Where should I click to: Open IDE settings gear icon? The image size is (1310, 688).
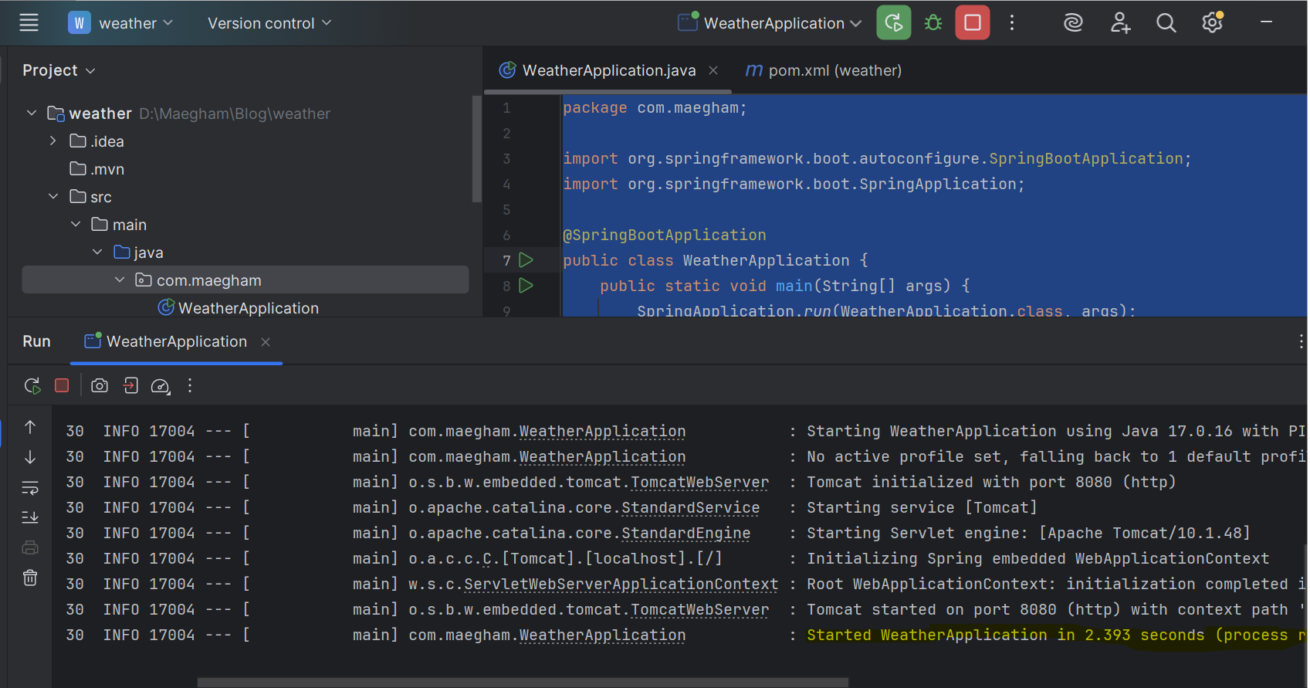click(x=1212, y=23)
